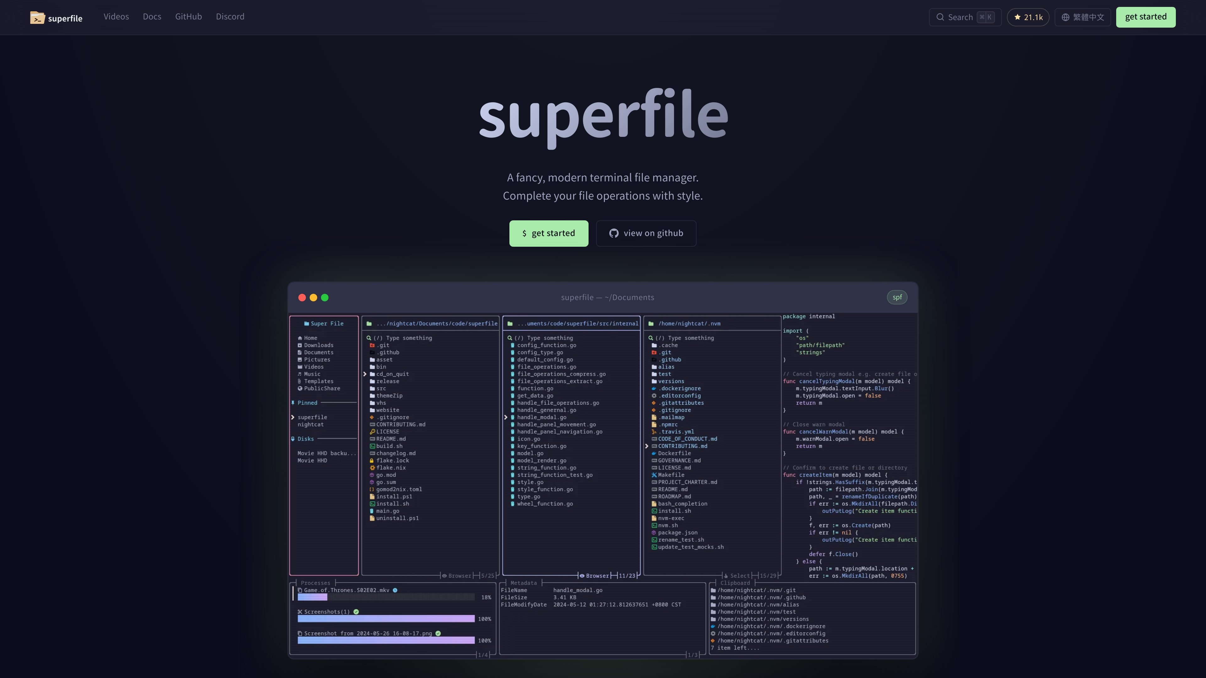The image size is (1206, 678).
Task: Open the Search box in the header
Action: click(965, 17)
